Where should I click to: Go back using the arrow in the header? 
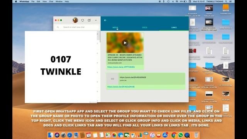point(105,20)
